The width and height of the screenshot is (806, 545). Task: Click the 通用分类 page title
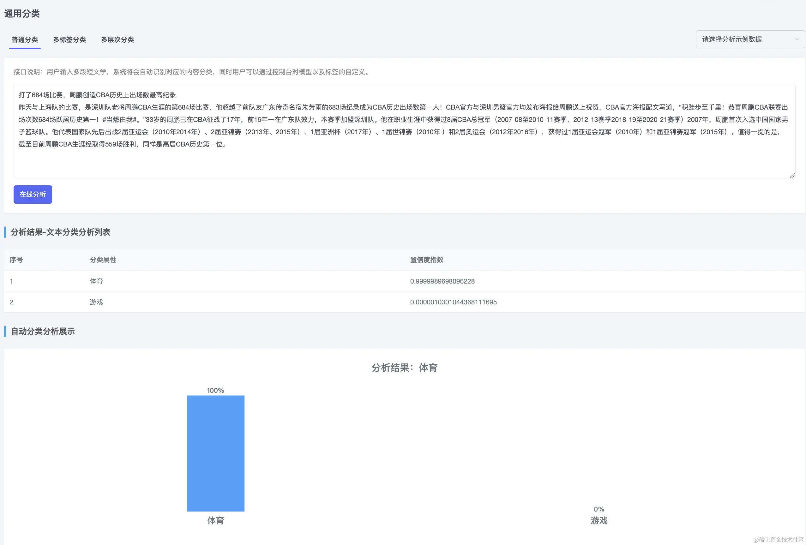coord(22,14)
